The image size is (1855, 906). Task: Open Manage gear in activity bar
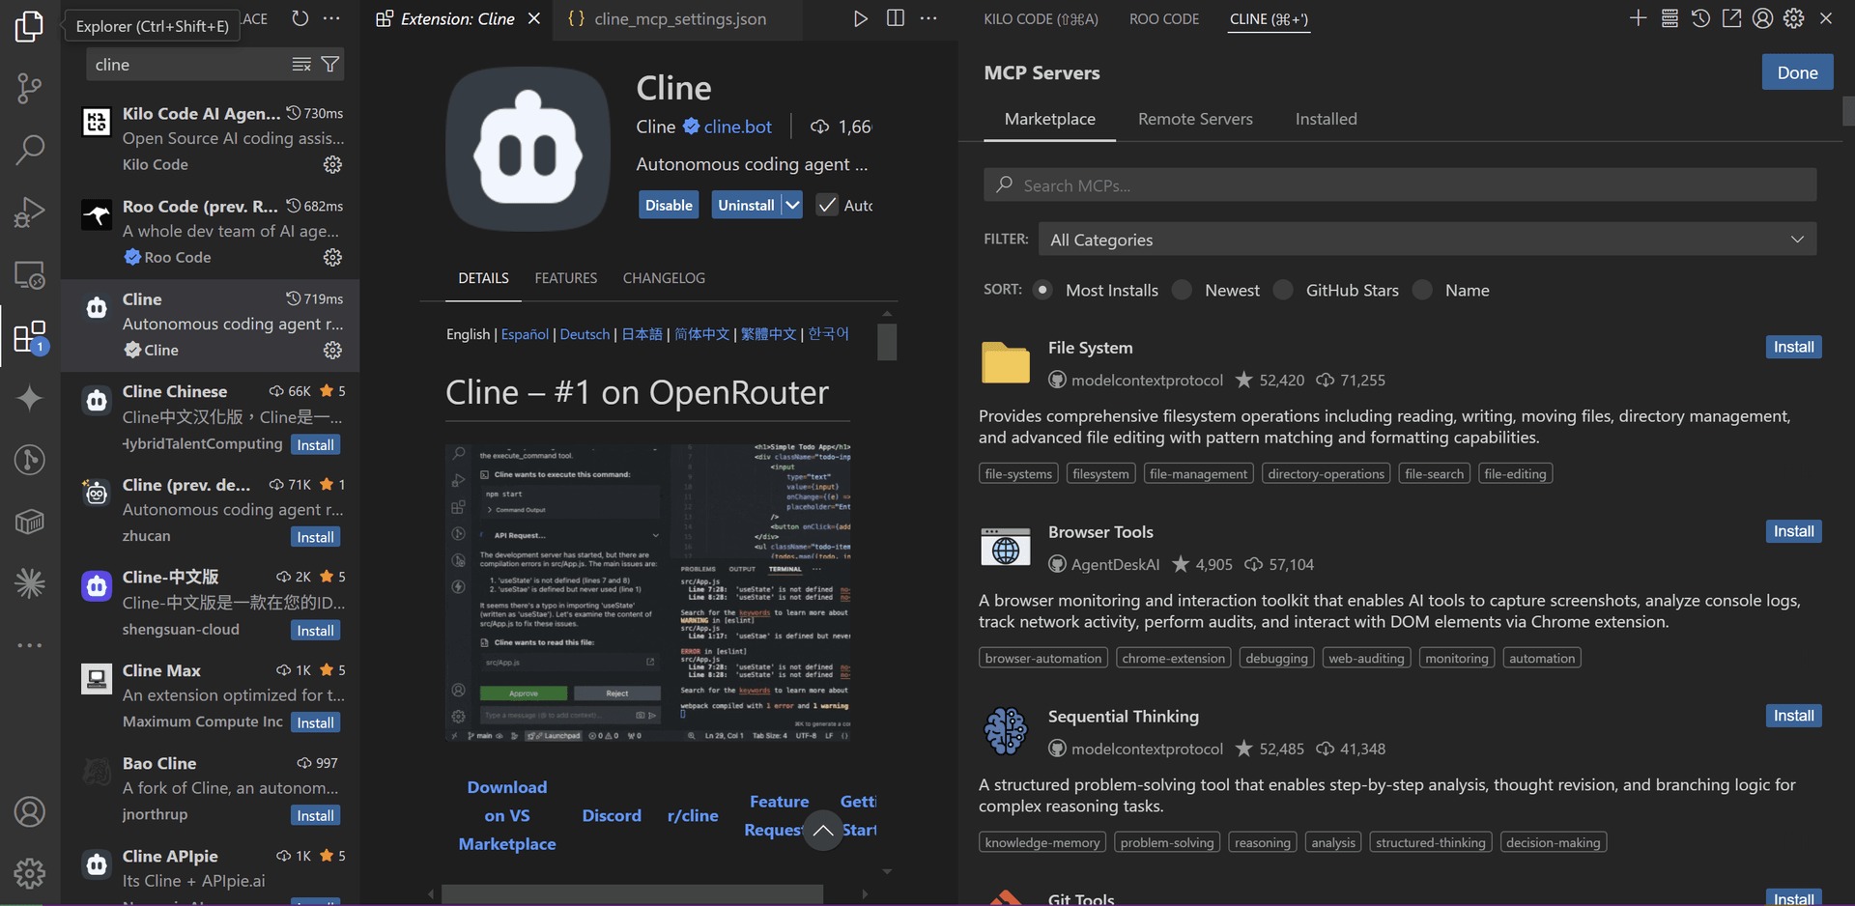click(x=30, y=873)
